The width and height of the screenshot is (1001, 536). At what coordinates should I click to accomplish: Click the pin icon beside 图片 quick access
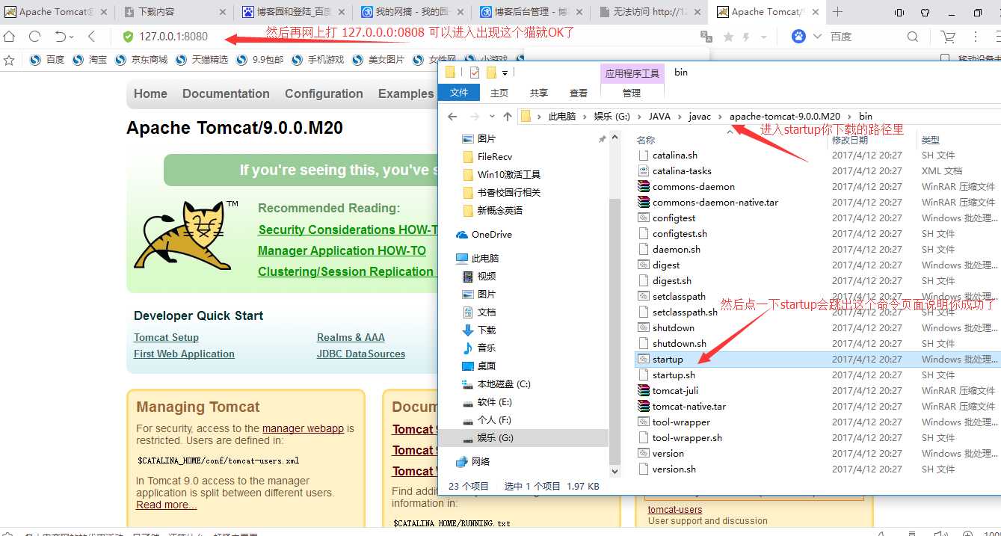[602, 139]
